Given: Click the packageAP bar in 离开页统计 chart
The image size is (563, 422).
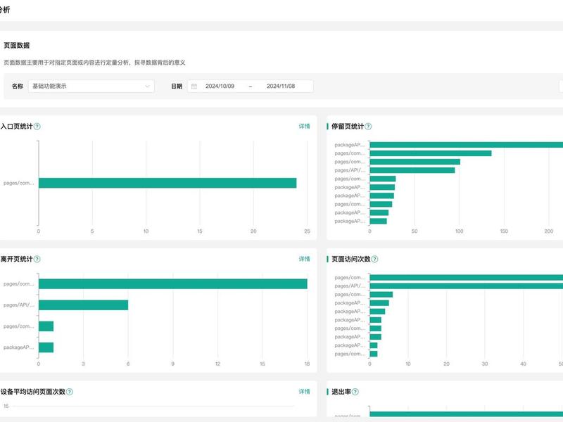Looking at the screenshot, I should (x=46, y=347).
